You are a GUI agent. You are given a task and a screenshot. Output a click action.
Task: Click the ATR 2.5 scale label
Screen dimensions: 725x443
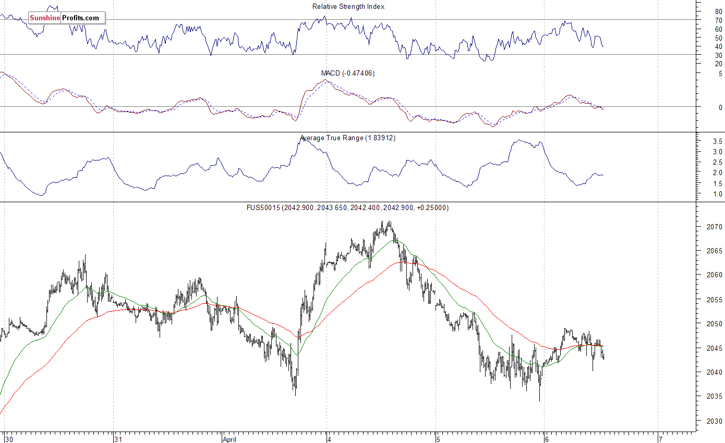click(718, 163)
